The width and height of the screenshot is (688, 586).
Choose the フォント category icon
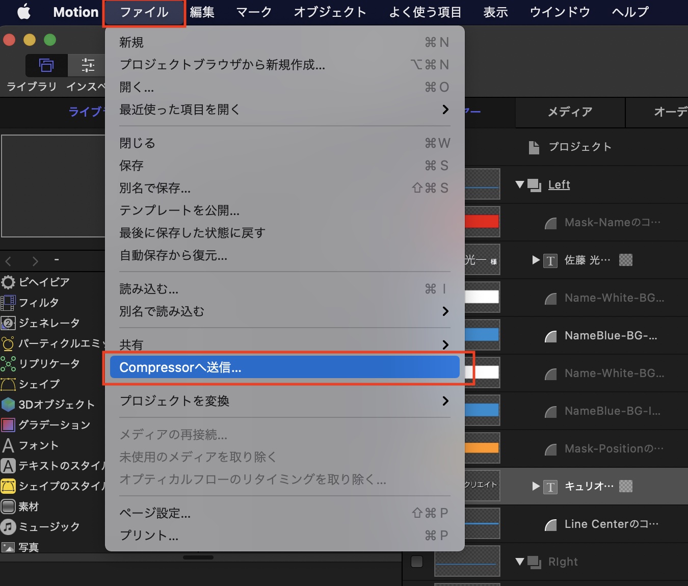8,445
